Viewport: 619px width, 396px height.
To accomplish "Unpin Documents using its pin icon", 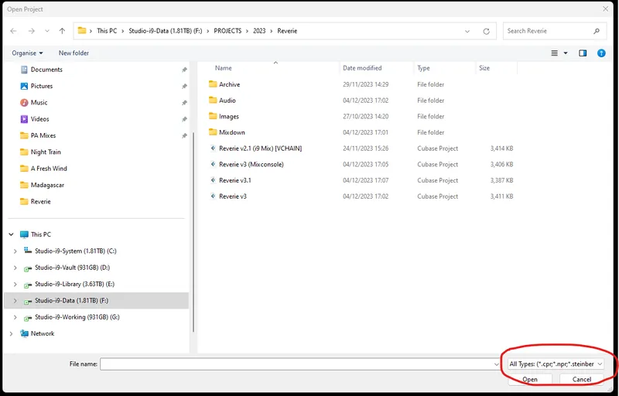I will click(x=184, y=70).
